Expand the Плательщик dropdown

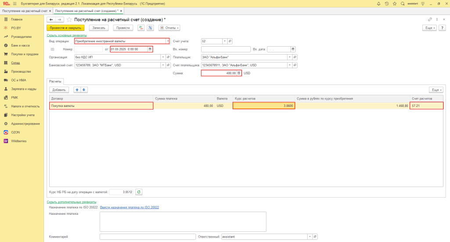290,57
